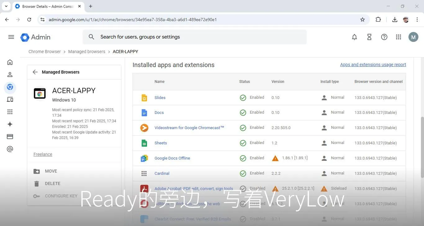
Task: Open the browser Downloads icon
Action: 395,20
